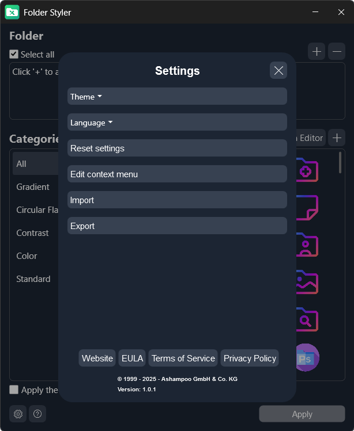
Task: Click the Export settings button
Action: click(x=177, y=226)
